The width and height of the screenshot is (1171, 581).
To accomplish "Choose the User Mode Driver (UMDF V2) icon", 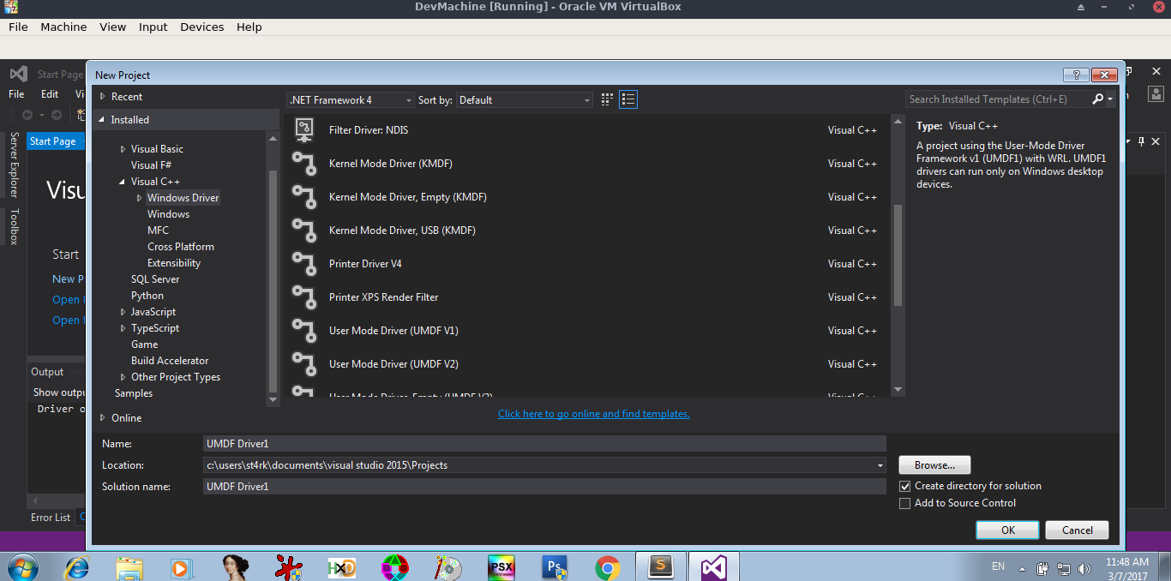I will (x=303, y=364).
